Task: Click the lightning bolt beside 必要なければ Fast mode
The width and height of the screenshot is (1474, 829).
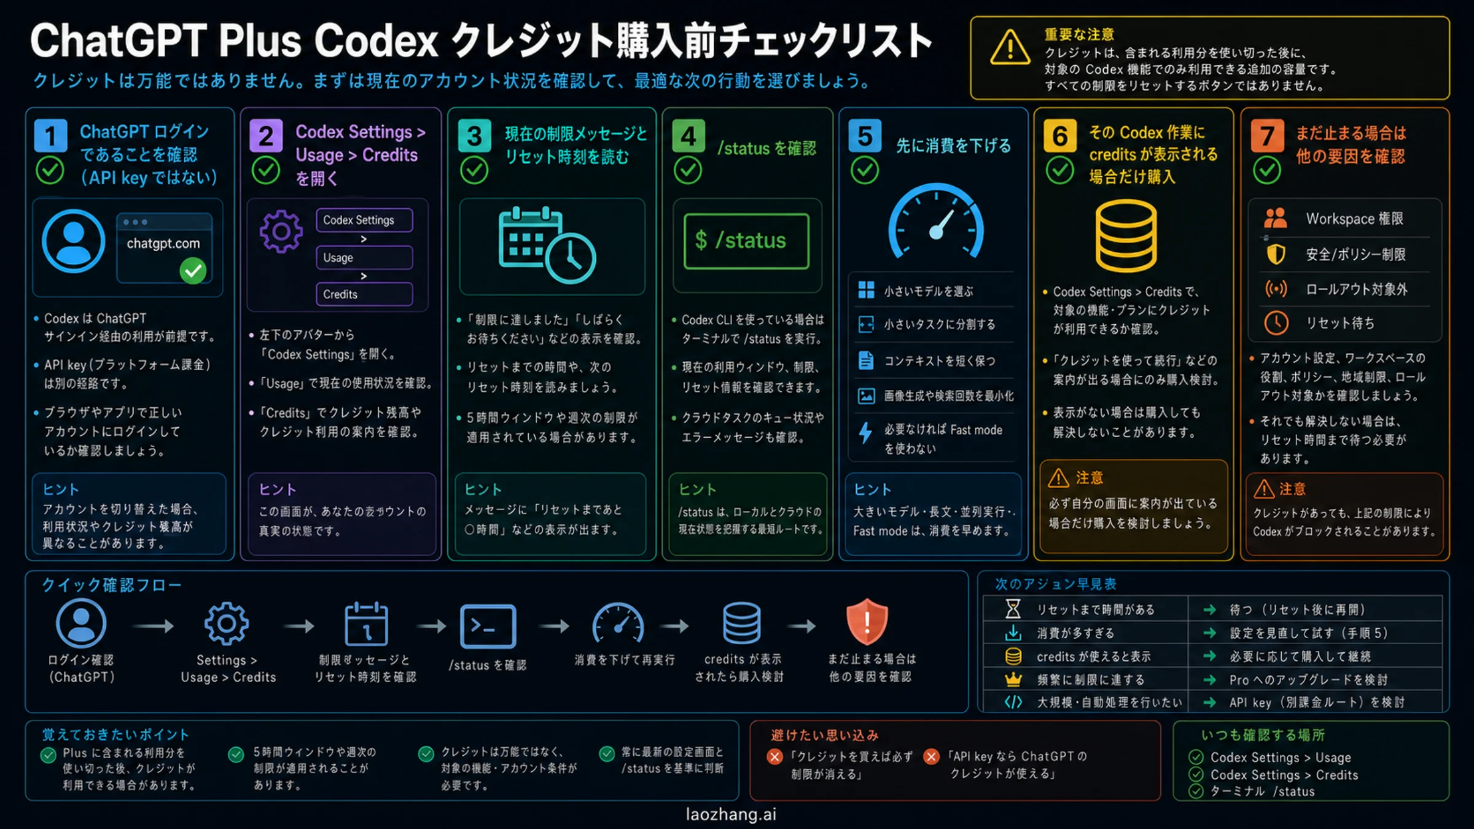Action: point(865,433)
